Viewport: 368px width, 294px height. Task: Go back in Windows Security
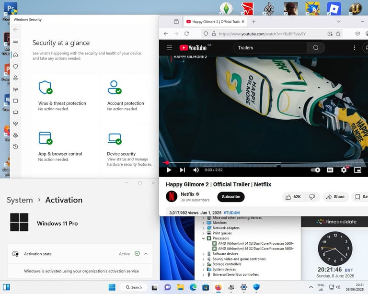point(15,30)
